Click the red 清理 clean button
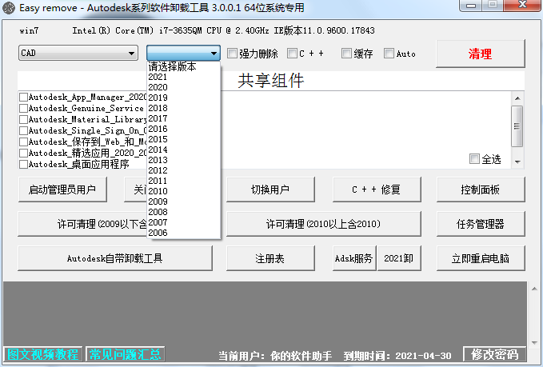Screen dimensions: 543x367 (x=481, y=54)
